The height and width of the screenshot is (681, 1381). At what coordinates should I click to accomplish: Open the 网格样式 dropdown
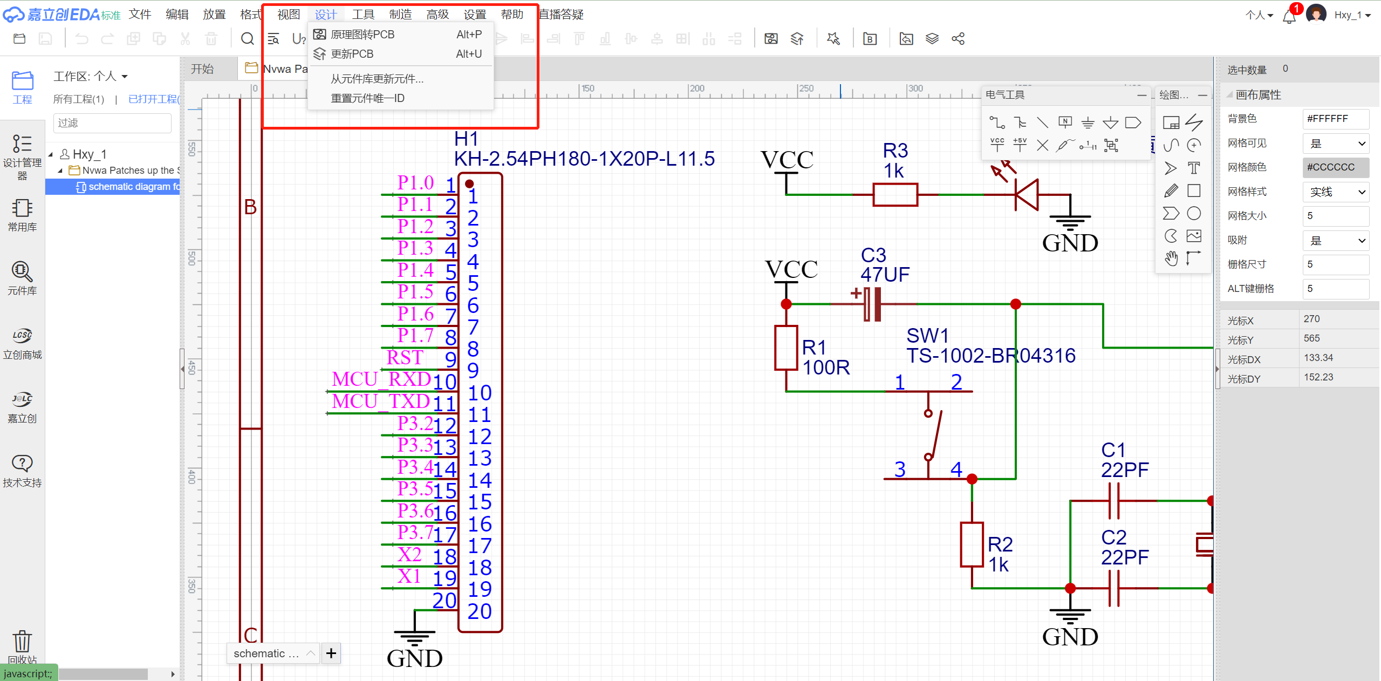pyautogui.click(x=1336, y=192)
